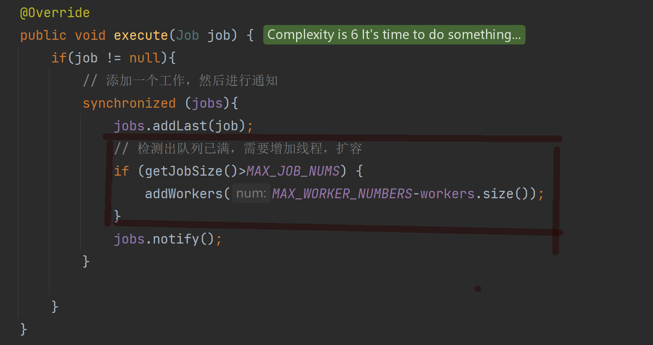Click 'workers.size()' expression
The width and height of the screenshot is (653, 345).
(474, 194)
